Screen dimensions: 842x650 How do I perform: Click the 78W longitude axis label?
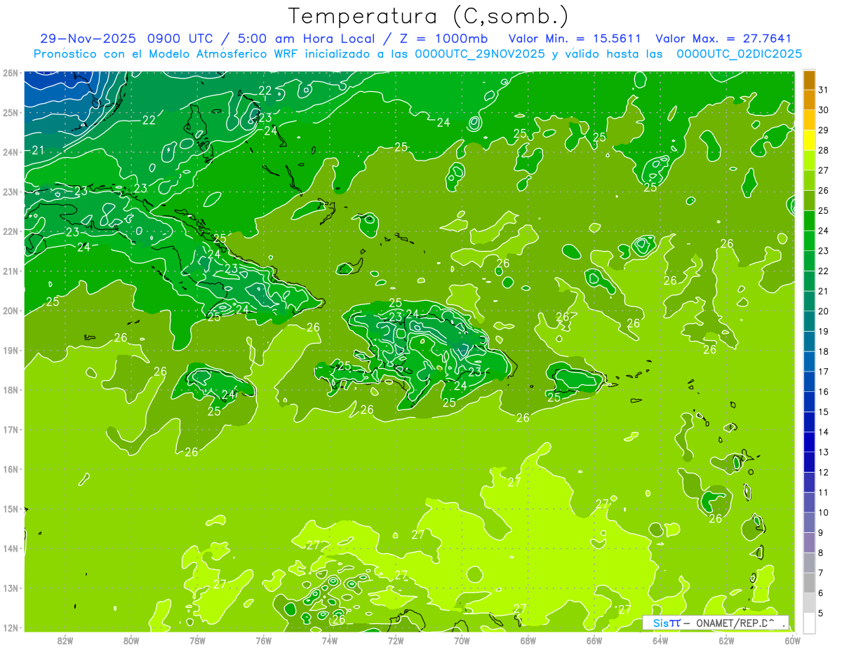[x=197, y=639]
